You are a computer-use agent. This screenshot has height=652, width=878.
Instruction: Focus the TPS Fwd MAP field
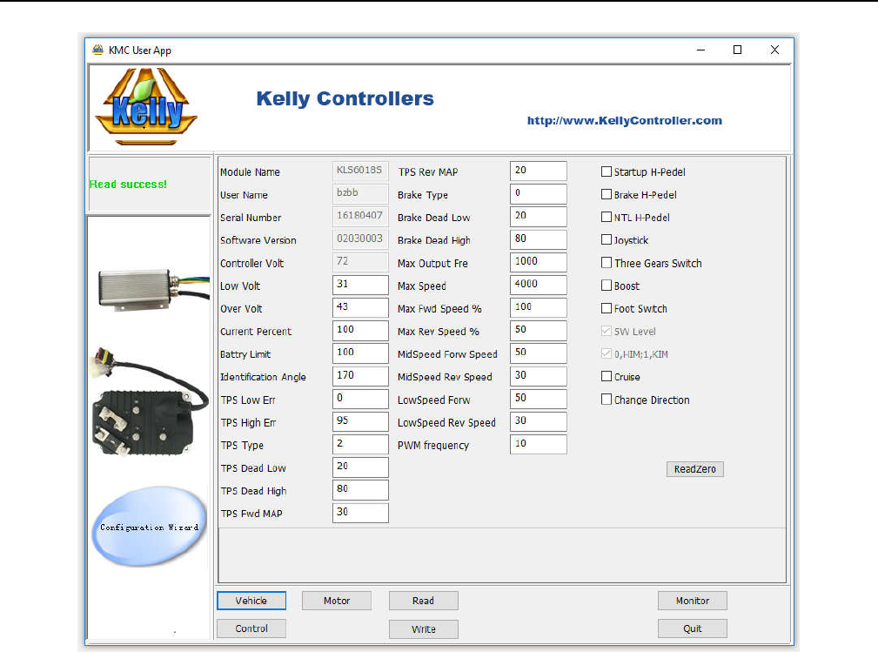[x=360, y=513]
